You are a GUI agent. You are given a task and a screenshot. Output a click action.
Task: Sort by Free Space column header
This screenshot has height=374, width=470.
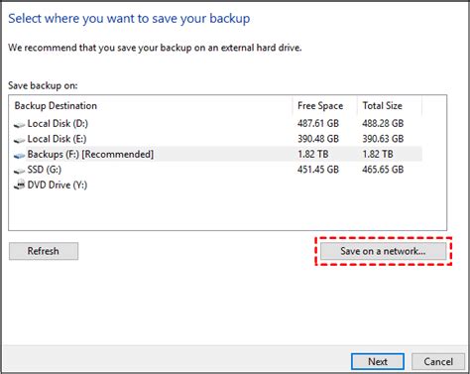(x=324, y=106)
